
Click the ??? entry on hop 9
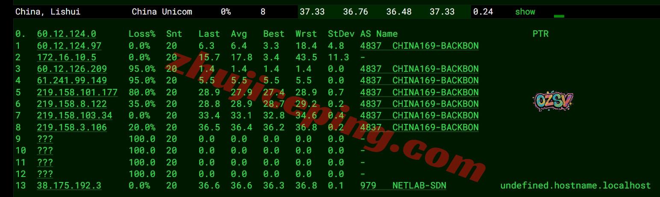pos(45,139)
